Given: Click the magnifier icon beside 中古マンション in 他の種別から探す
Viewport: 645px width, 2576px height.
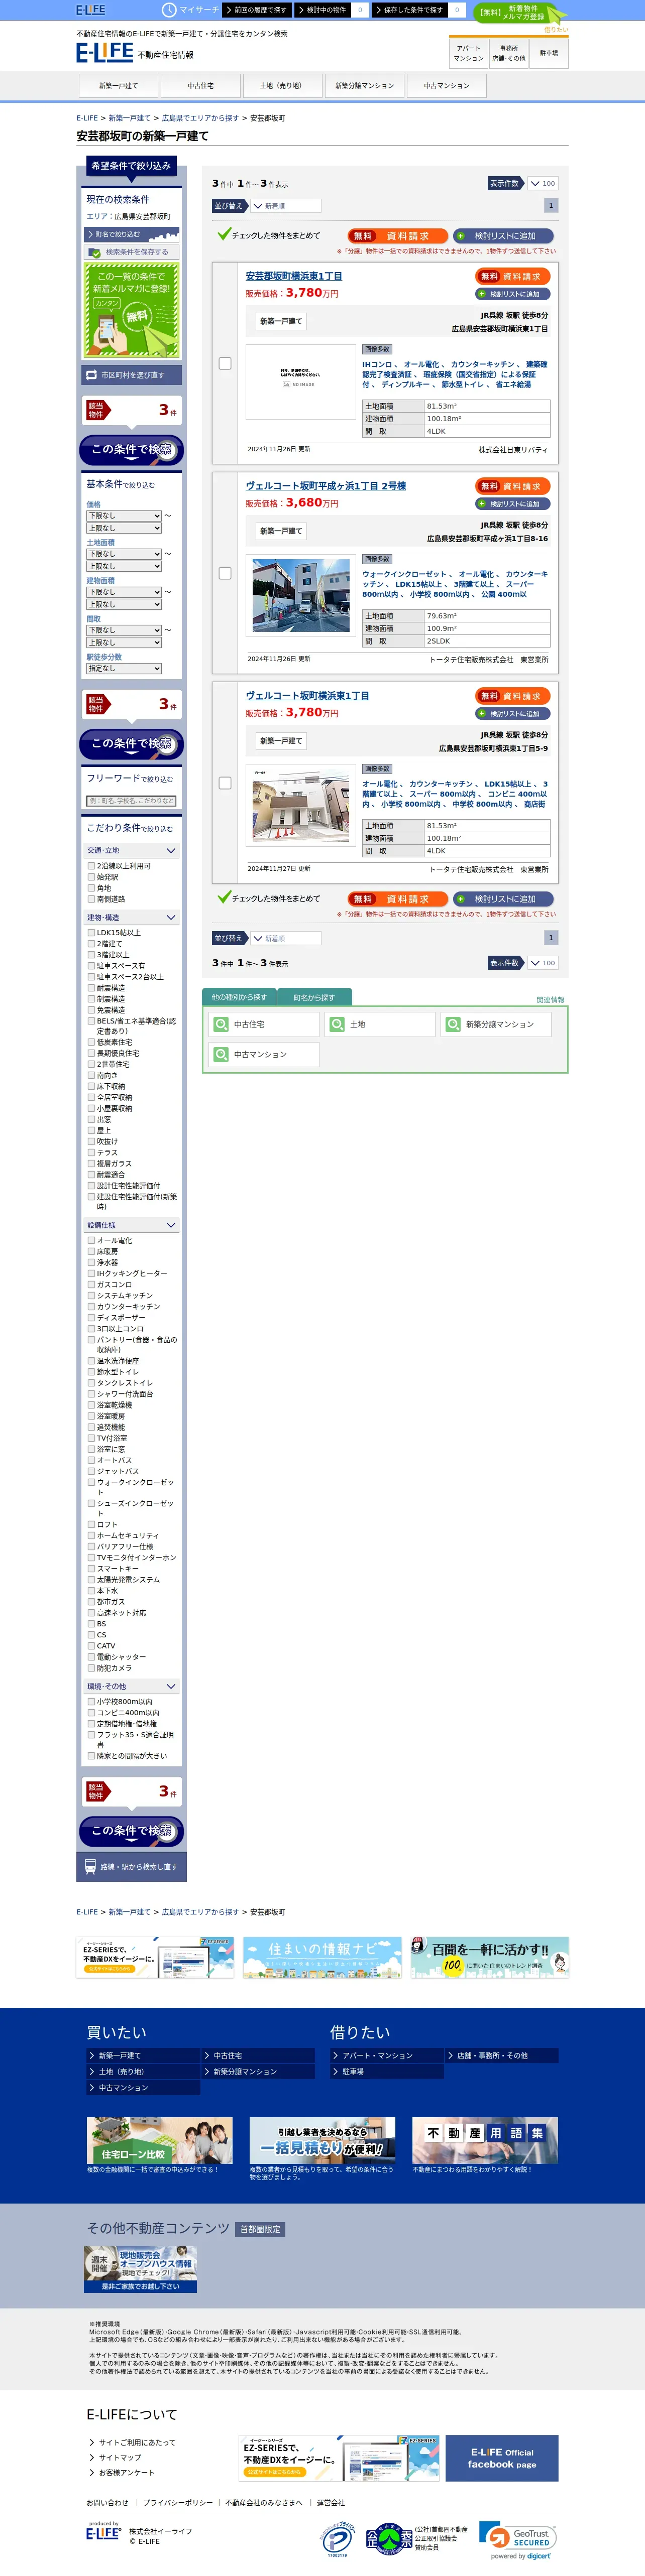Looking at the screenshot, I should pos(222,1054).
